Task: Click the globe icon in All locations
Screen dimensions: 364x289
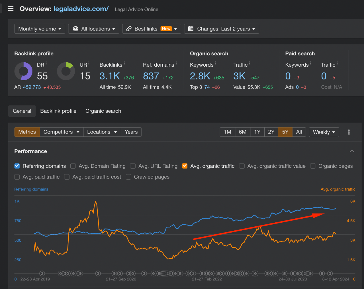Action: coord(76,29)
